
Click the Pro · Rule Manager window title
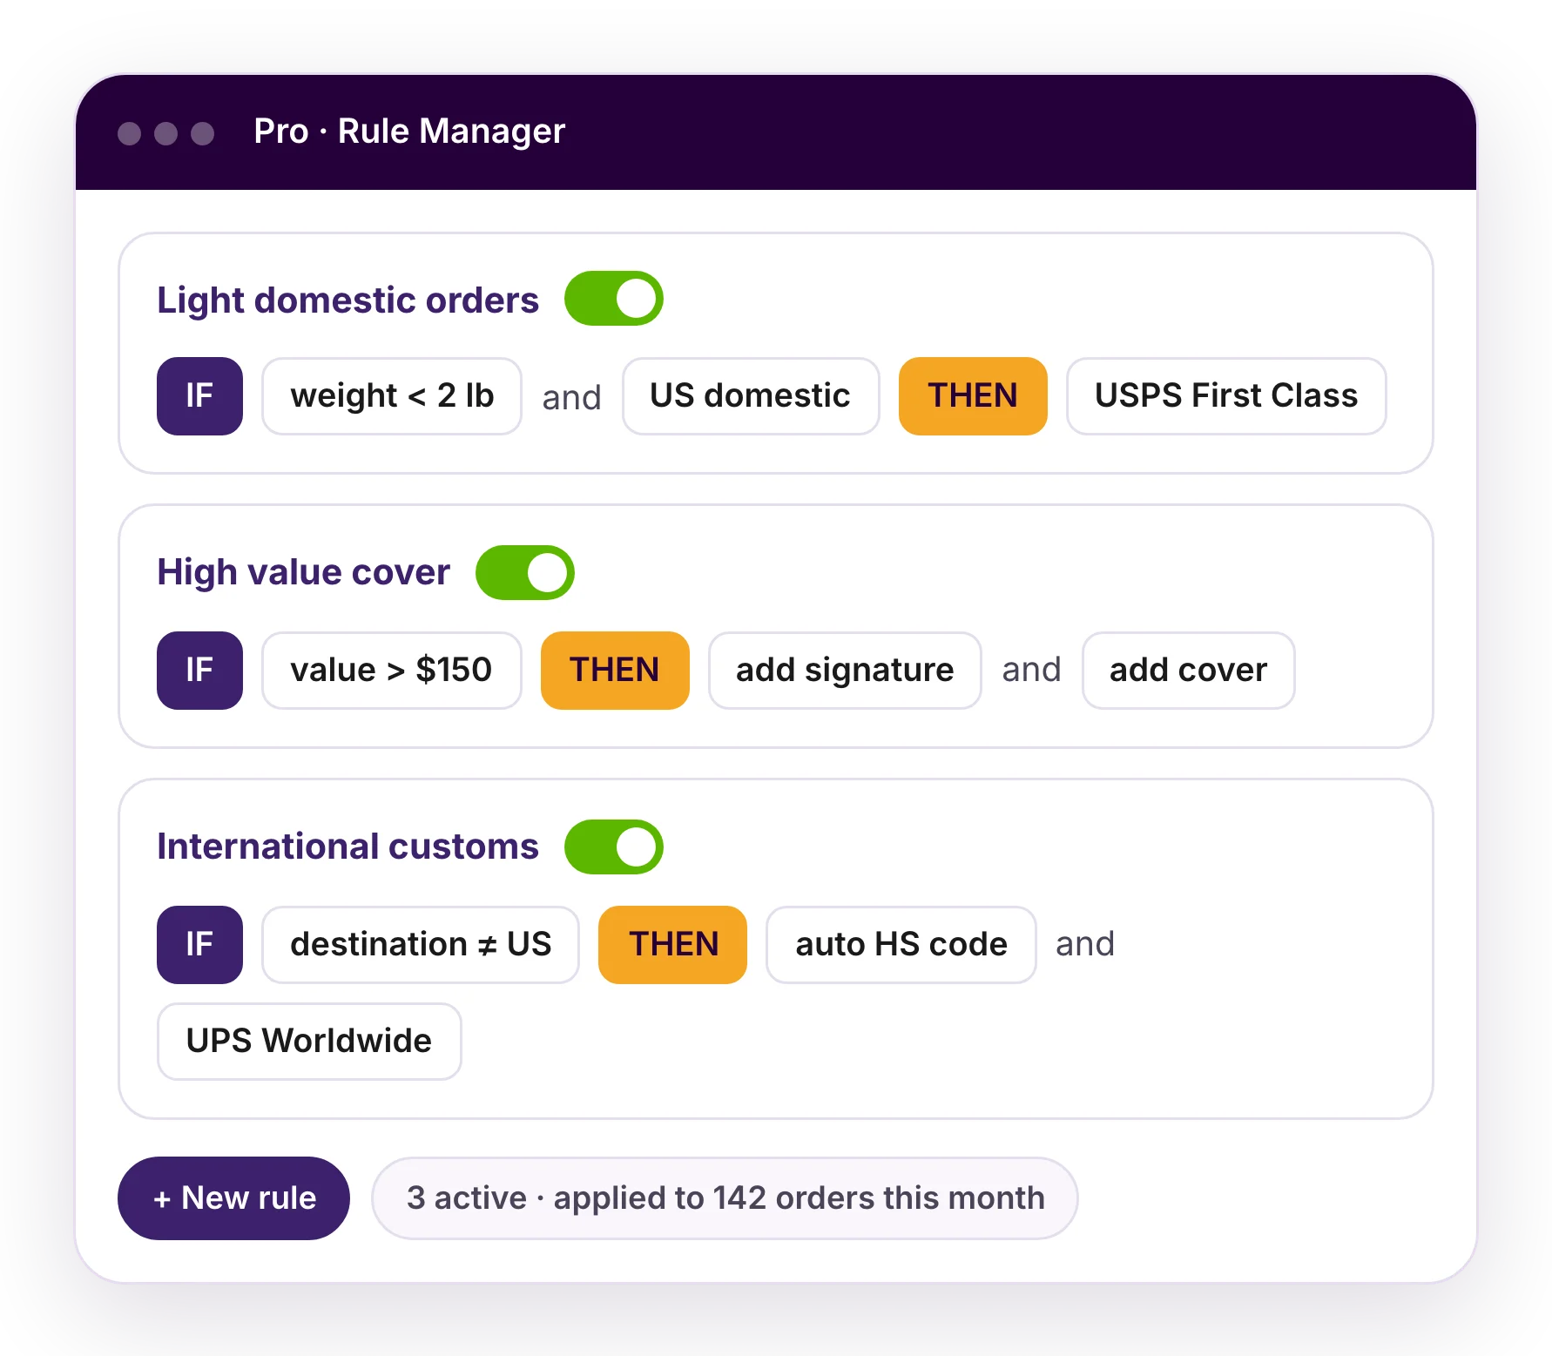pos(409,132)
